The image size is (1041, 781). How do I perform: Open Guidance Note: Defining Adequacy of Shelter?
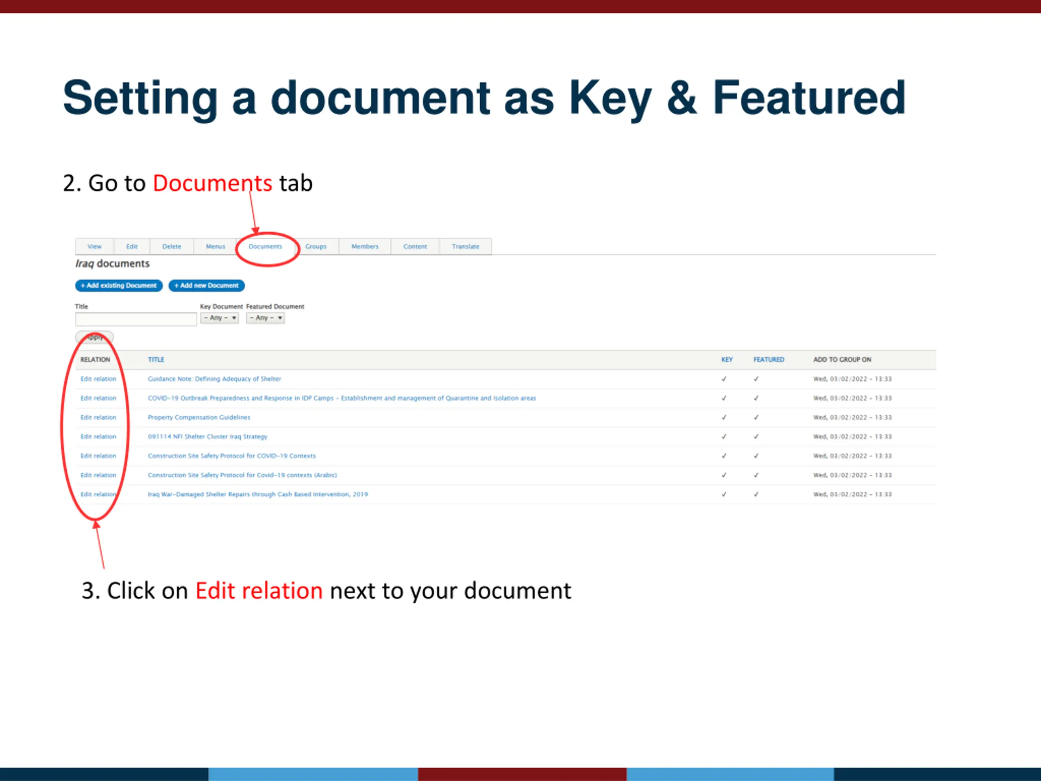coord(214,378)
